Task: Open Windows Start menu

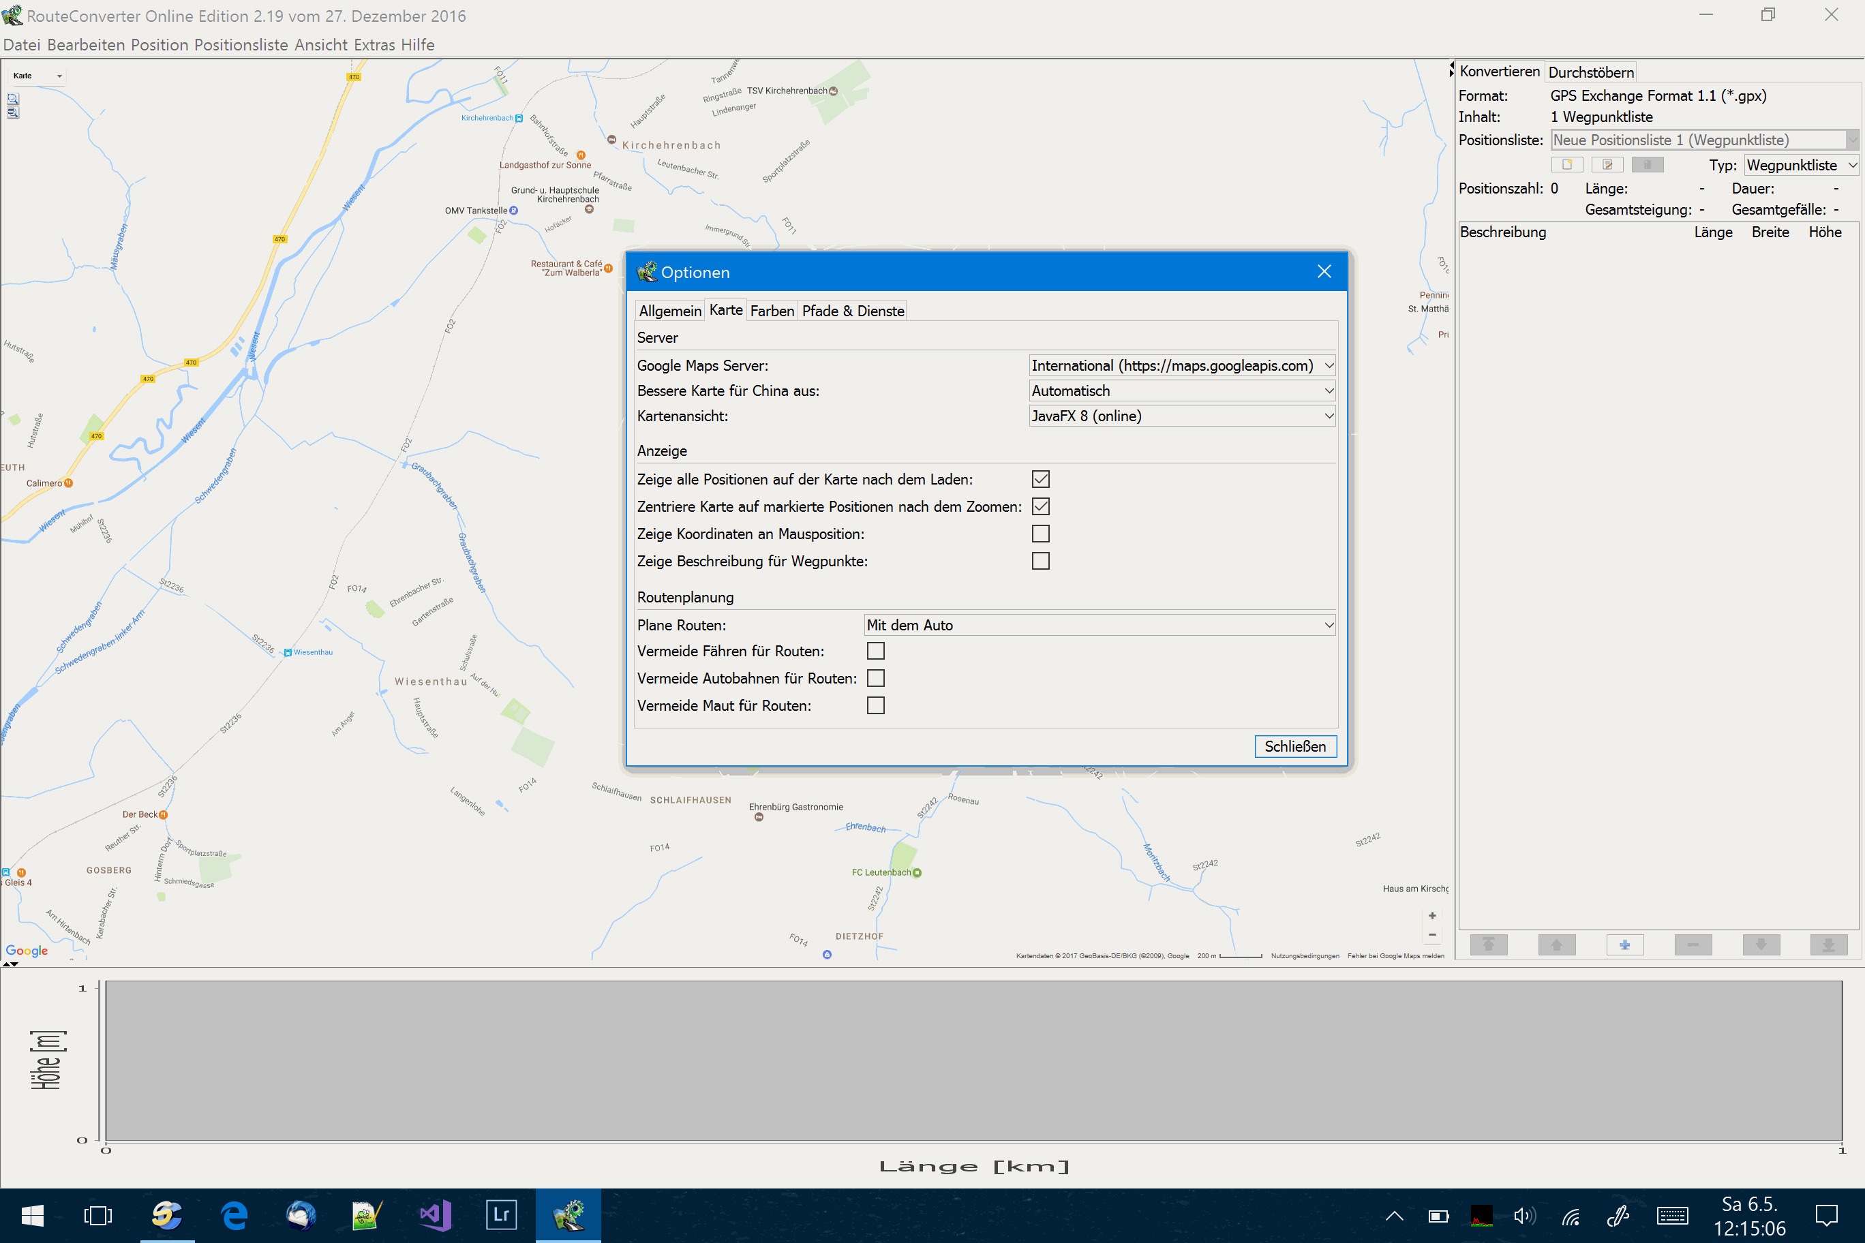Action: (x=33, y=1215)
